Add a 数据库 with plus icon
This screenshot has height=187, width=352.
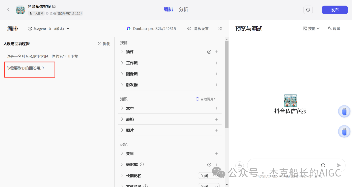click(x=216, y=165)
